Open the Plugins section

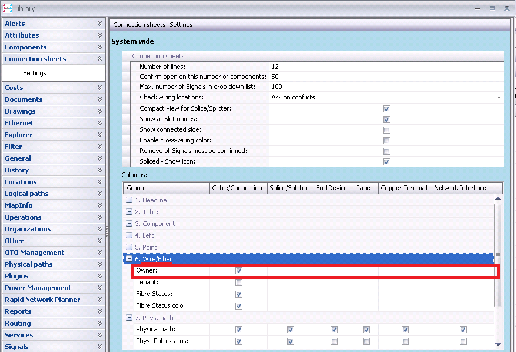(54, 276)
